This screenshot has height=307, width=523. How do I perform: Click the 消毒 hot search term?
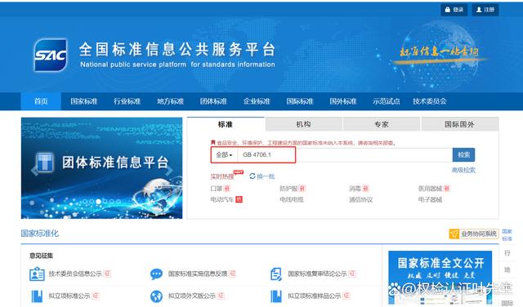[x=355, y=189]
